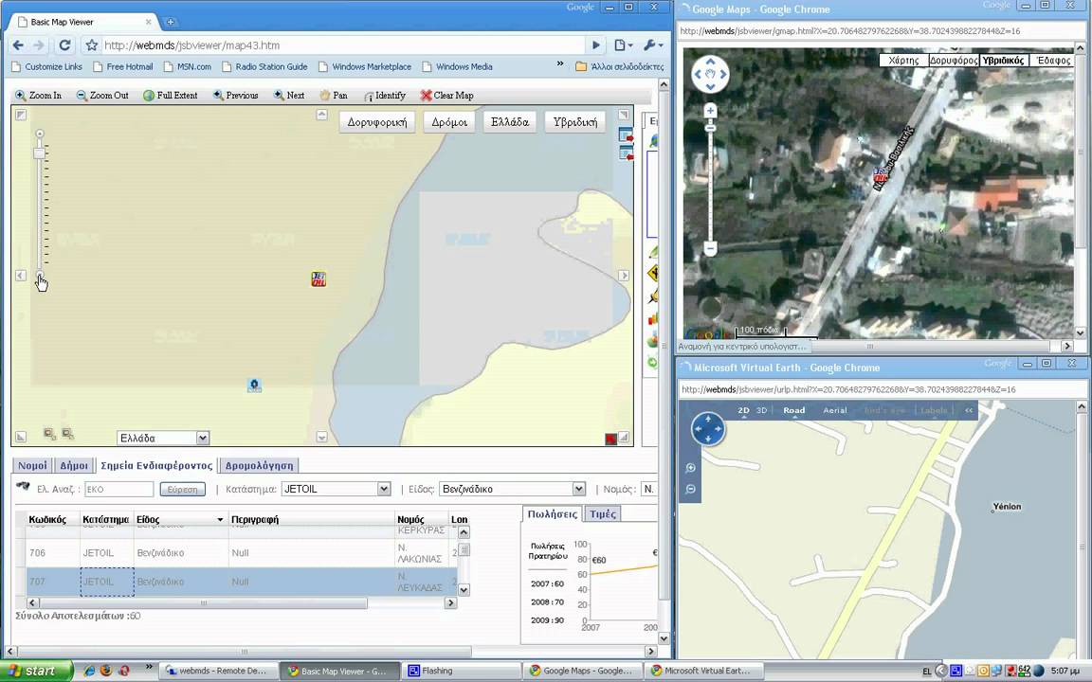The width and height of the screenshot is (1092, 682).
Task: Select the Zoom In map tool
Action: click(38, 96)
